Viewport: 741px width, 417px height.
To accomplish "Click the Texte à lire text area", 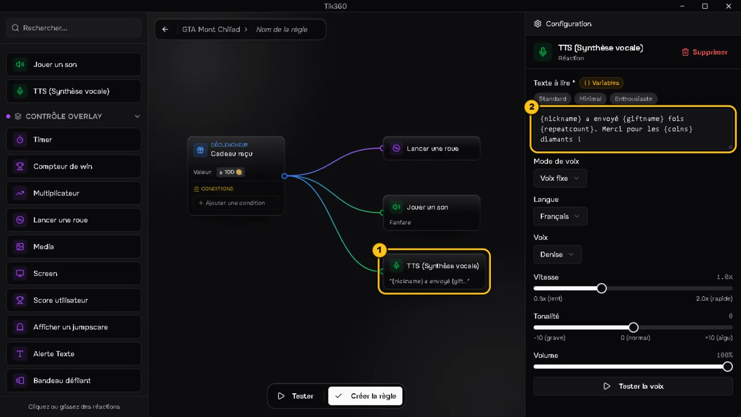I will (x=633, y=129).
